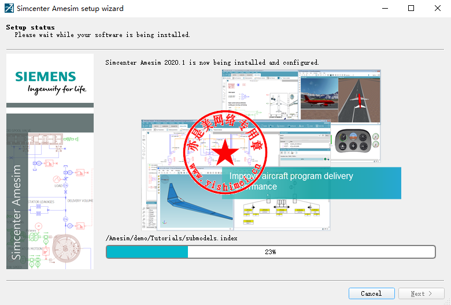451x305 pixels.
Task: Click the cockpit gauges instrument panel image
Action: 353,141
